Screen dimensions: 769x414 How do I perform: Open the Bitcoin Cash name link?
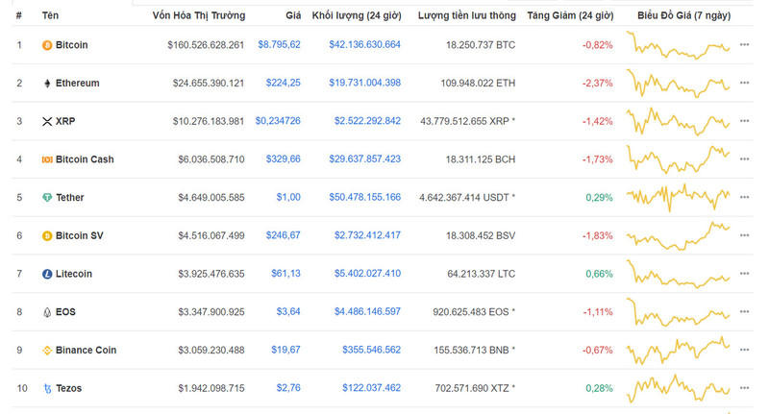coord(85,159)
